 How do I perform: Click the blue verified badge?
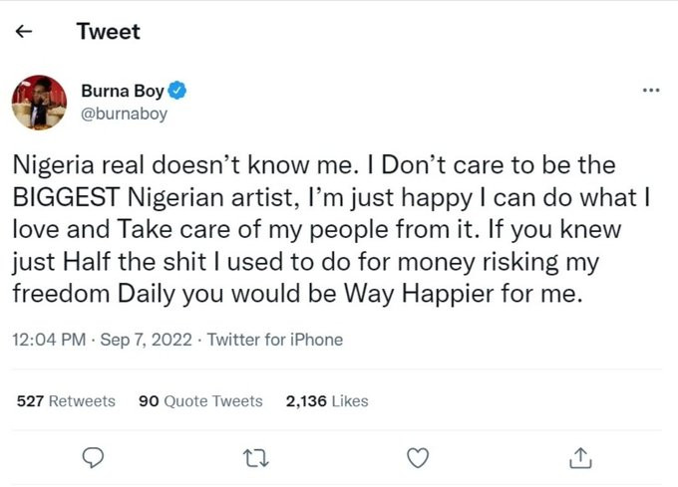point(177,92)
